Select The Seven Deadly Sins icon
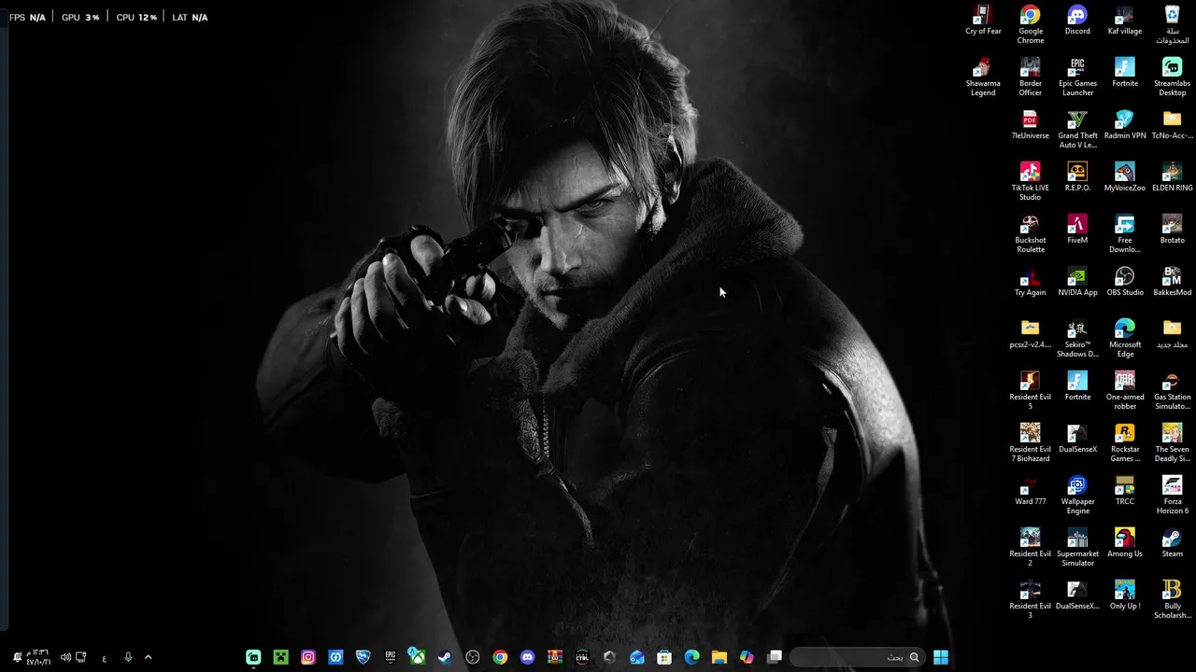Viewport: 1196px width, 672px height. (x=1172, y=443)
